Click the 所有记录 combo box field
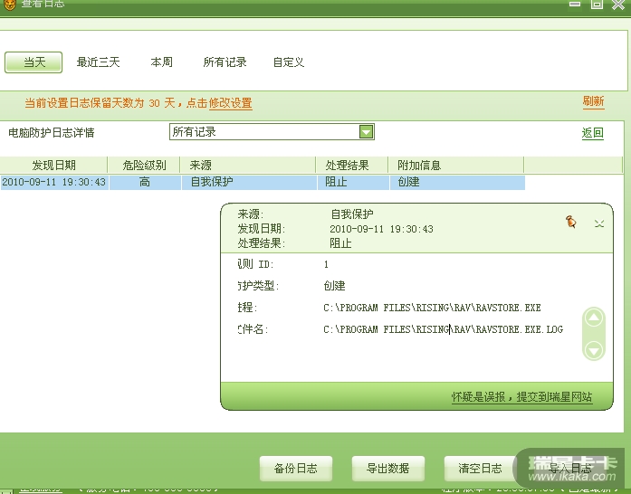This screenshot has width=631, height=494. (272, 132)
